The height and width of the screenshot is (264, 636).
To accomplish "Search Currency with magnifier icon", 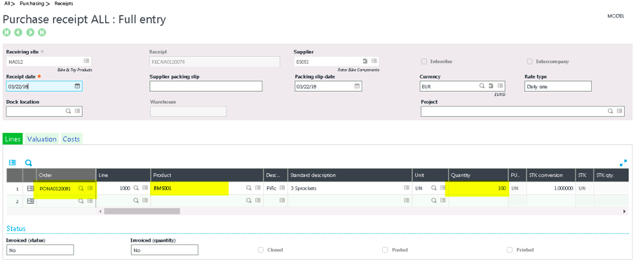I will click(482, 86).
